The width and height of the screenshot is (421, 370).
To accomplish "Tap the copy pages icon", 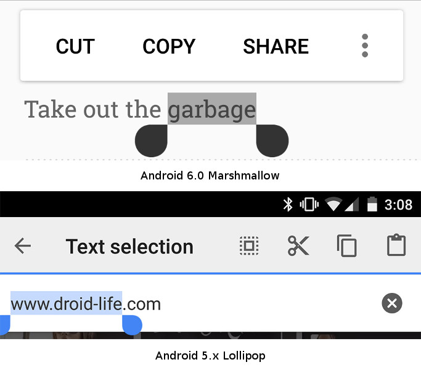I will [347, 245].
